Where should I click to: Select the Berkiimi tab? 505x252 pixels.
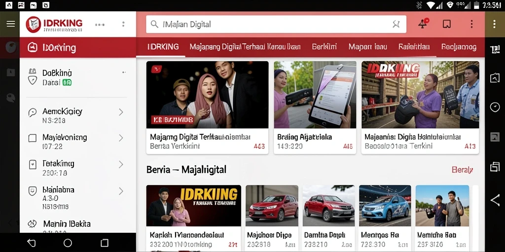pyautogui.click(x=325, y=47)
